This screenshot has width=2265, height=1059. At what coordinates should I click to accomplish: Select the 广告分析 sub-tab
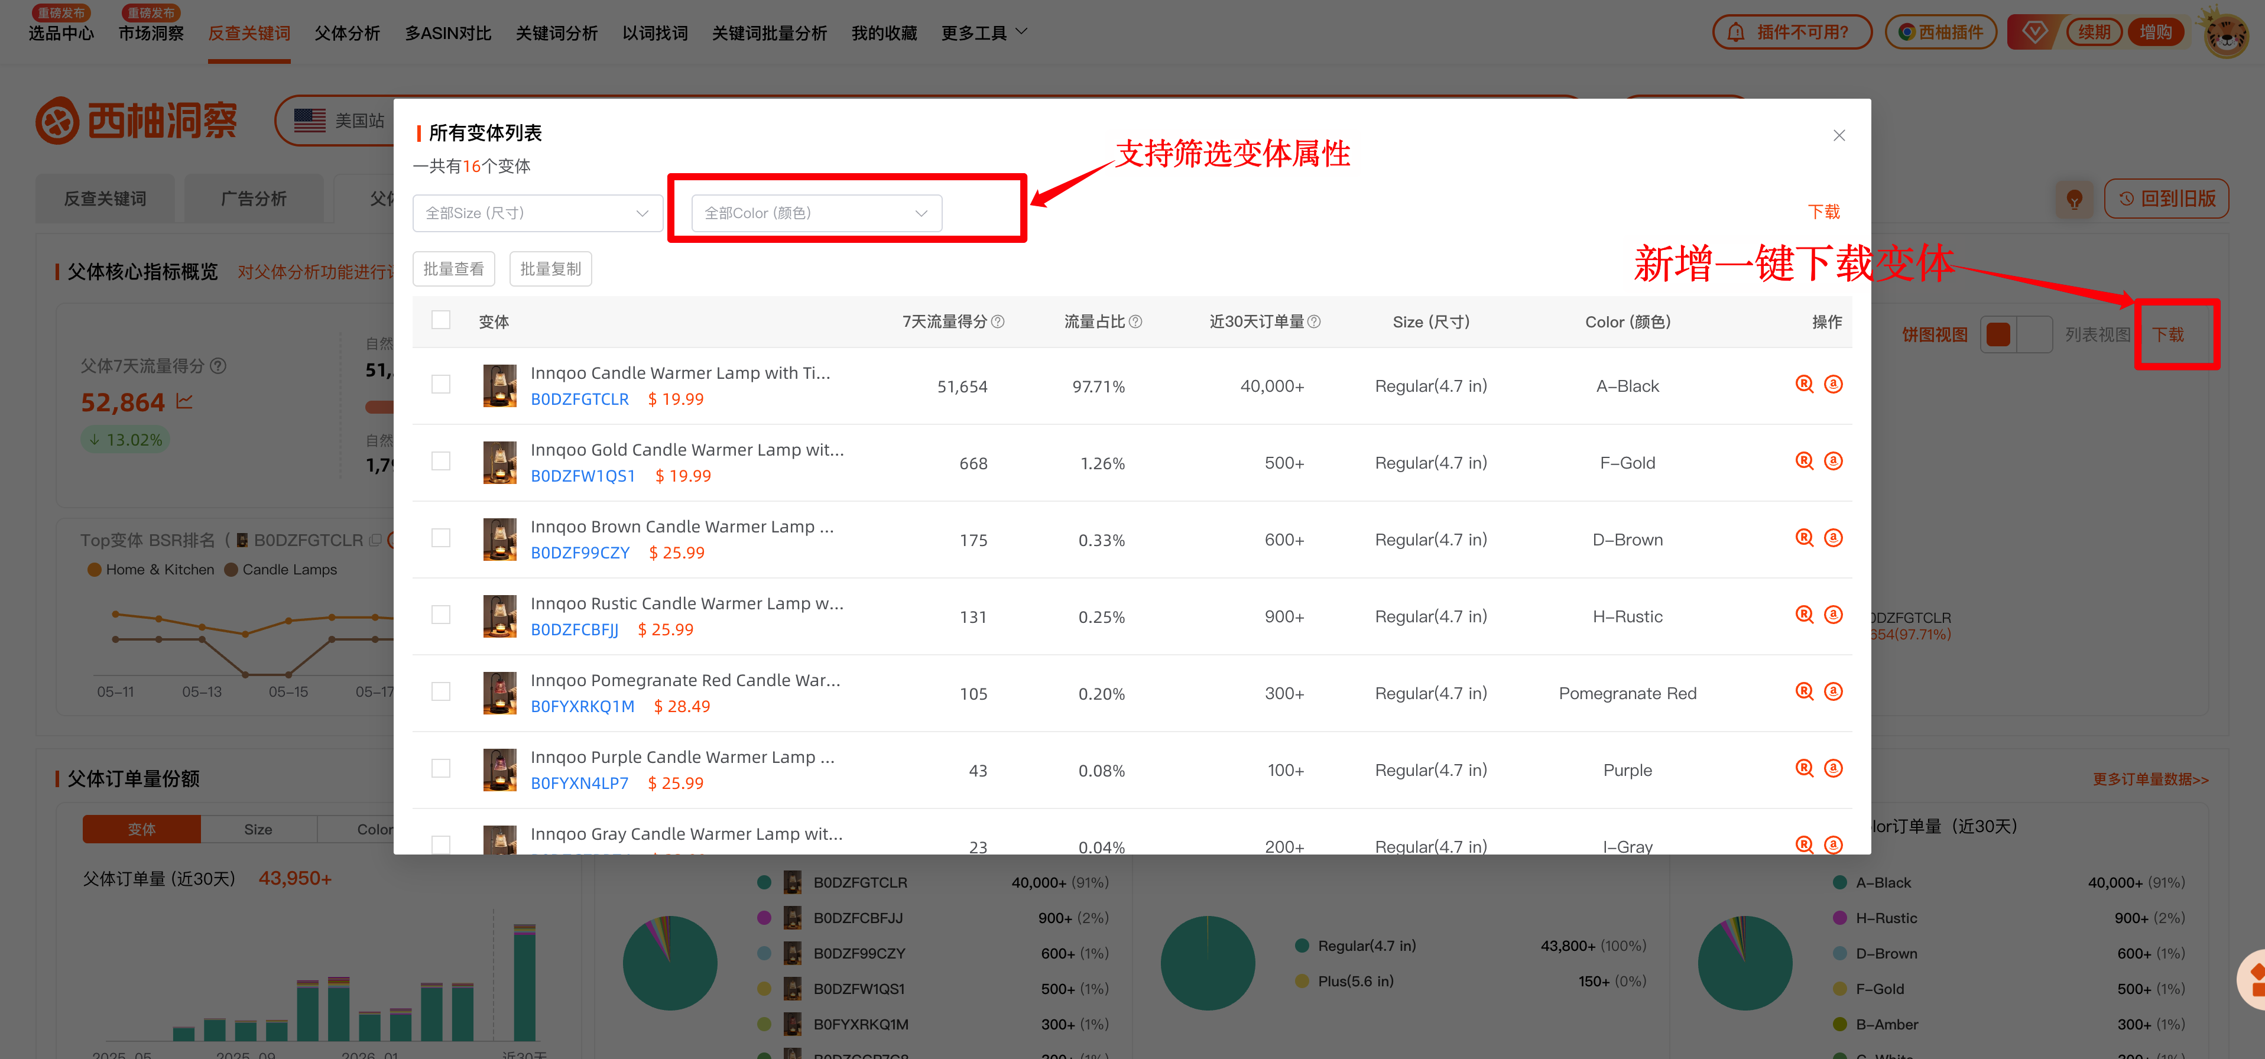253,199
